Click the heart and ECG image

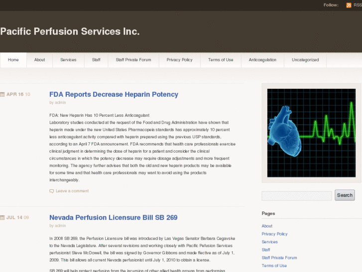[x=311, y=133]
